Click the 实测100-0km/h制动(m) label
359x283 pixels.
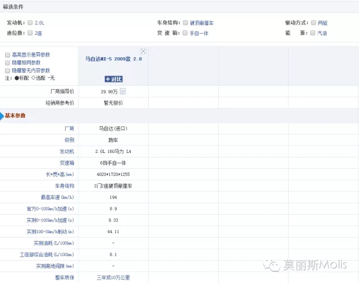click(x=50, y=231)
